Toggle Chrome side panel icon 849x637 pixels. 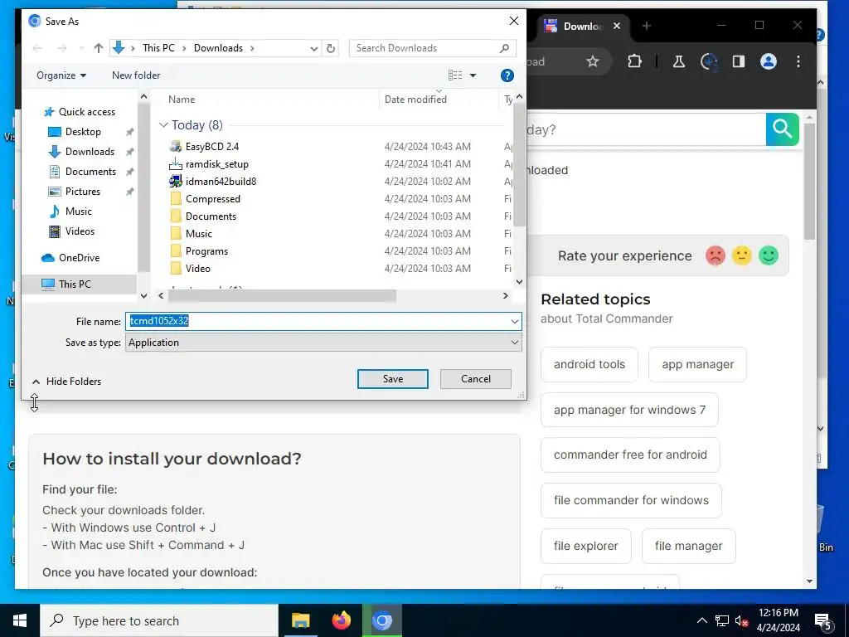tap(739, 61)
